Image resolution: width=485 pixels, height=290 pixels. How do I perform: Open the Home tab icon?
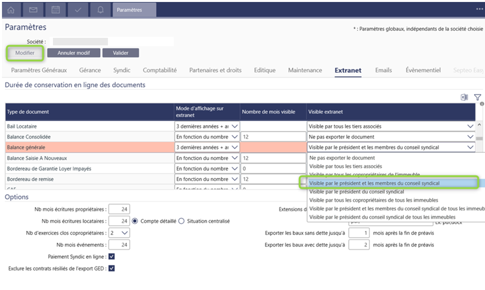pyautogui.click(x=11, y=10)
